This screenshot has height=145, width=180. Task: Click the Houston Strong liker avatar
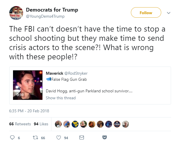click(x=117, y=124)
